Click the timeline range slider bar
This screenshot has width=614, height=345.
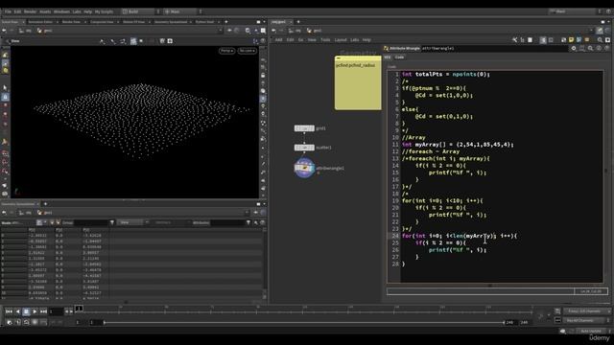pos(304,322)
